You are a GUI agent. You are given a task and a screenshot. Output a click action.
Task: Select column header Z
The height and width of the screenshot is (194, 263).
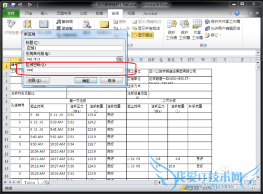pyautogui.click(x=242, y=60)
